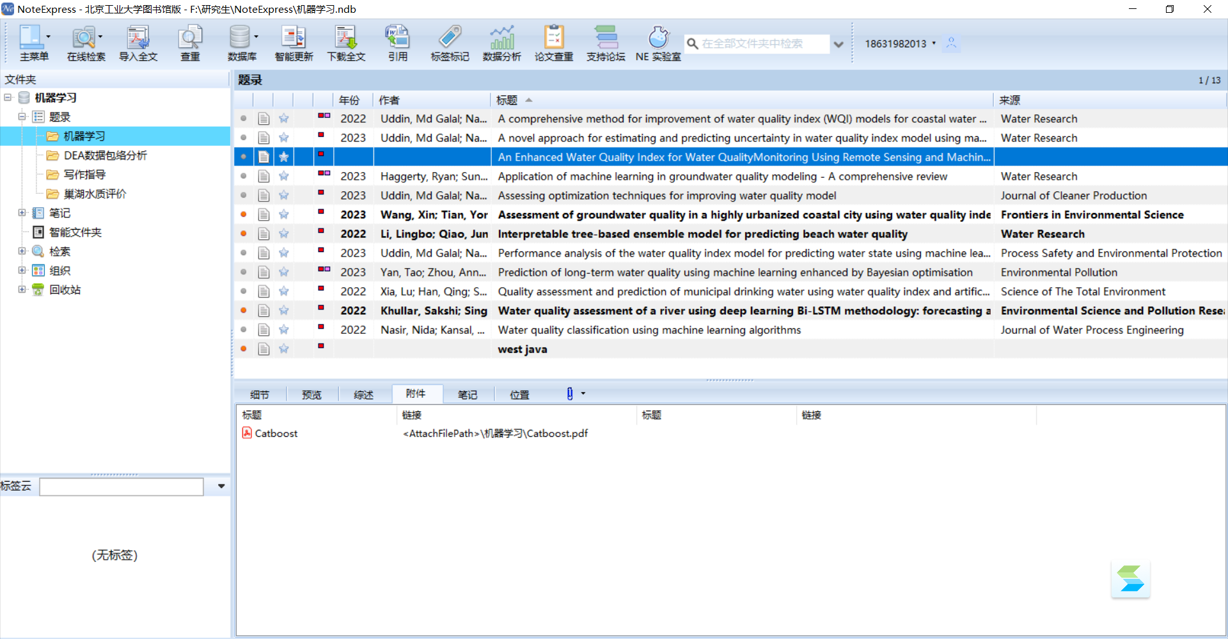
Task: Switch to the 笔记 notes tab in the detail pane
Action: pyautogui.click(x=468, y=395)
